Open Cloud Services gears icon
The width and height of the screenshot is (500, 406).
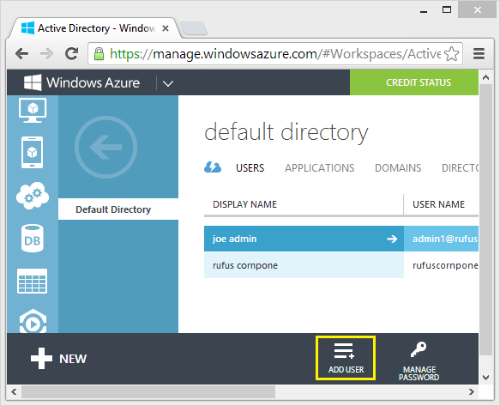click(33, 196)
